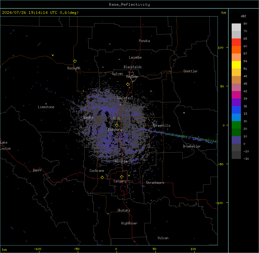Select the slate purple 0-10 dBZ legend swatch
Image resolution: width=259 pixels, height=253 pixels.
236,140
